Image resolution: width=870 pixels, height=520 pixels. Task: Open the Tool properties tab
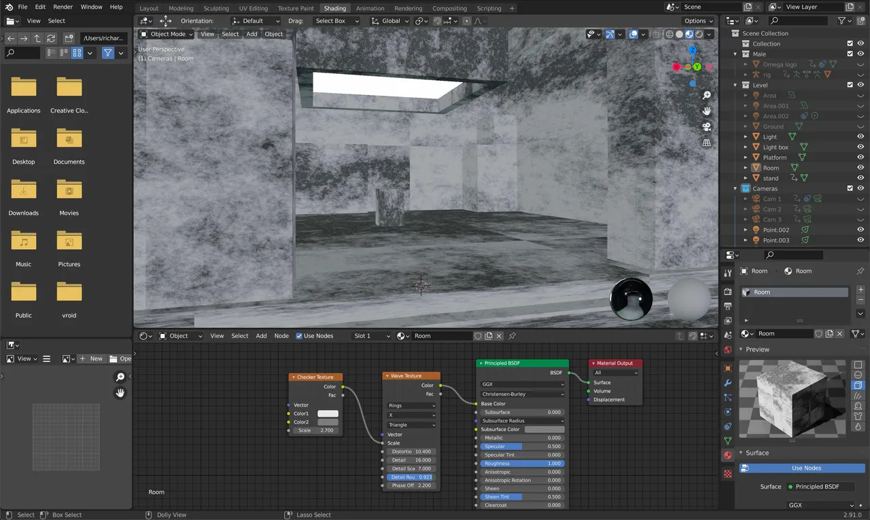(728, 273)
